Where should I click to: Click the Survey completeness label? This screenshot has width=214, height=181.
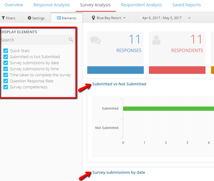(29, 87)
